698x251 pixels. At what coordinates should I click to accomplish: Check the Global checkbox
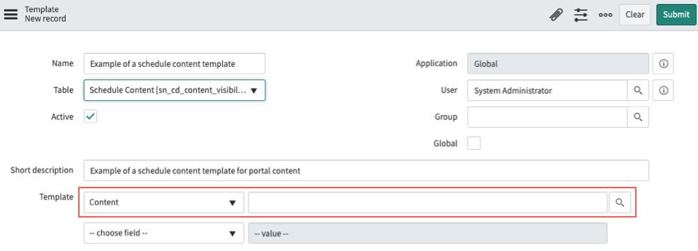point(474,144)
